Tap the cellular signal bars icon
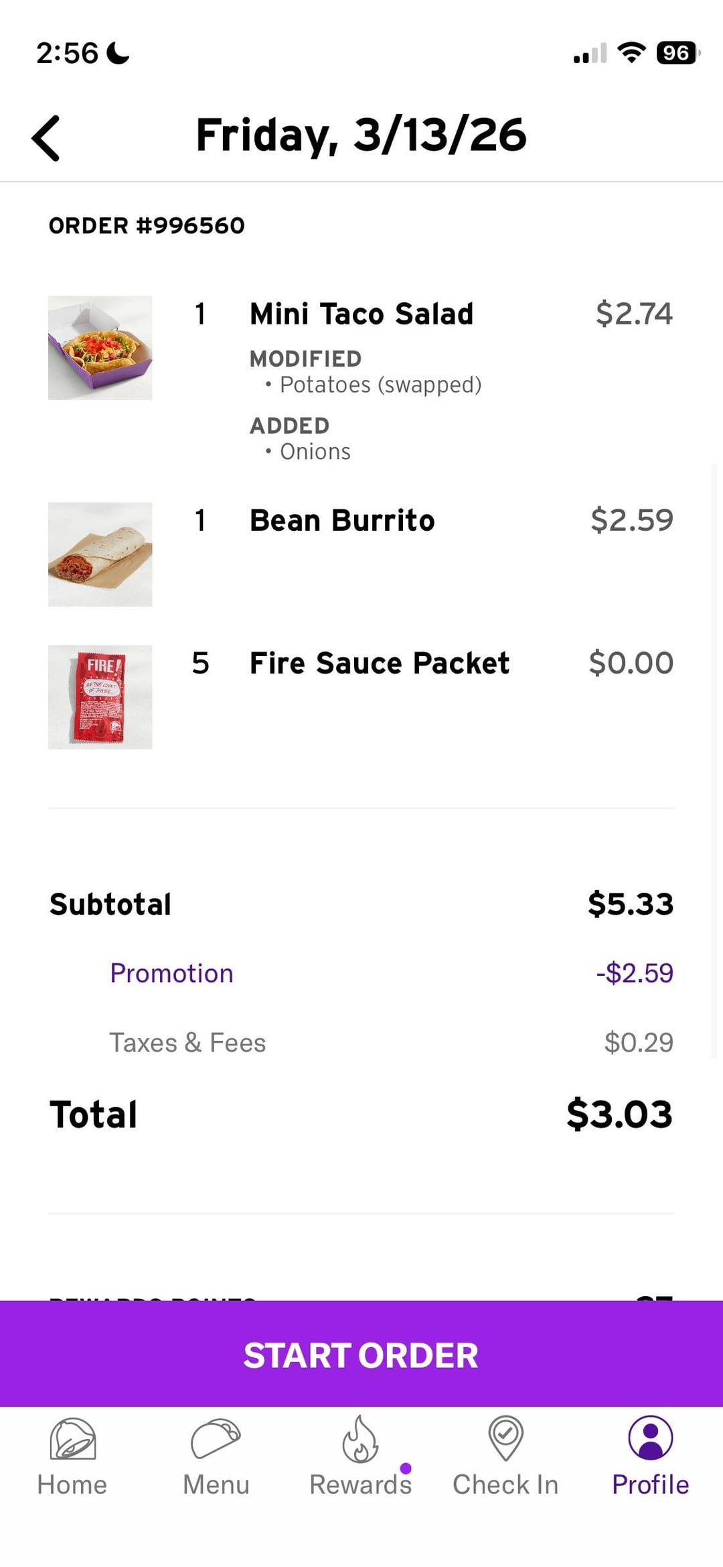 tap(590, 53)
